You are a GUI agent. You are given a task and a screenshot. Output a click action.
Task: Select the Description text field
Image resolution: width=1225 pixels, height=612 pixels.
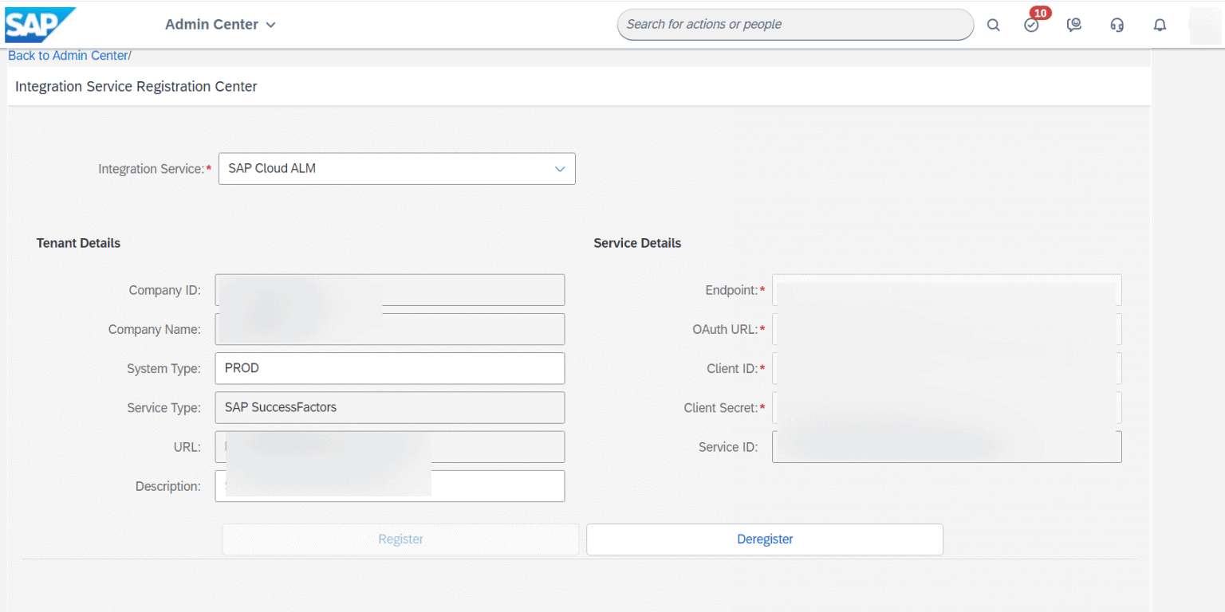(389, 486)
